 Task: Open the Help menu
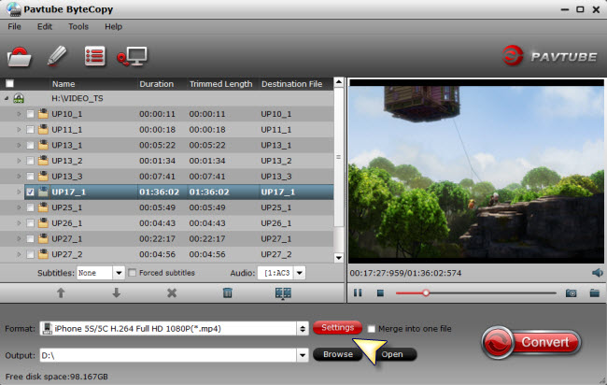click(x=113, y=27)
